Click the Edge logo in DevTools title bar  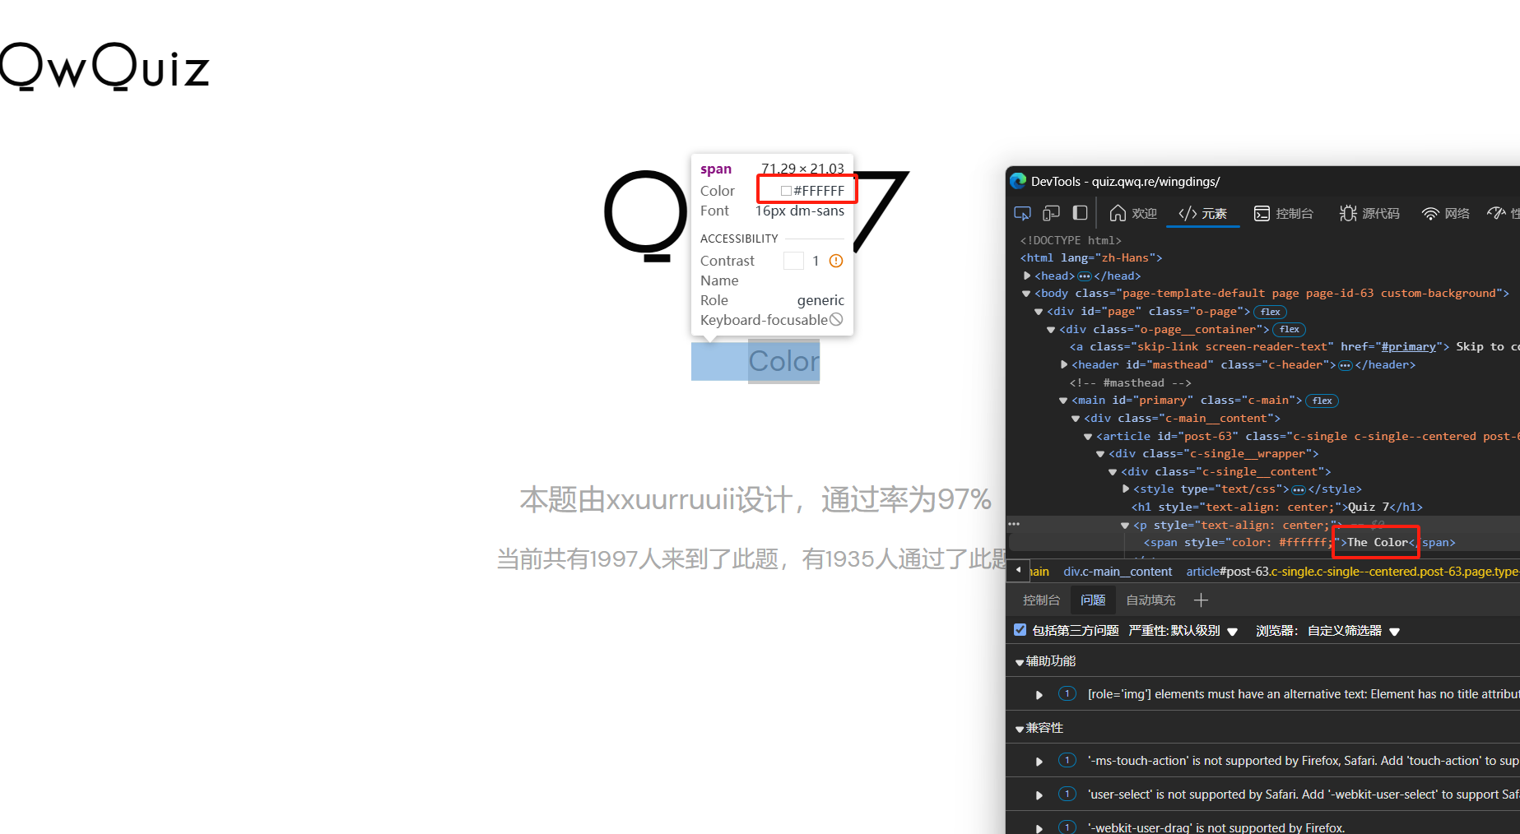click(1018, 181)
